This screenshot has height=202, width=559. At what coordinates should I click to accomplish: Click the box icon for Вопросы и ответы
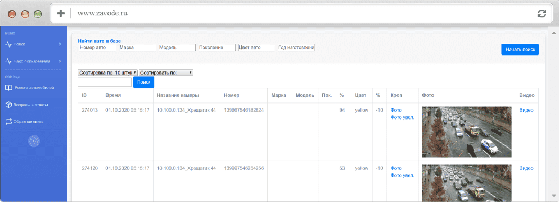point(9,105)
